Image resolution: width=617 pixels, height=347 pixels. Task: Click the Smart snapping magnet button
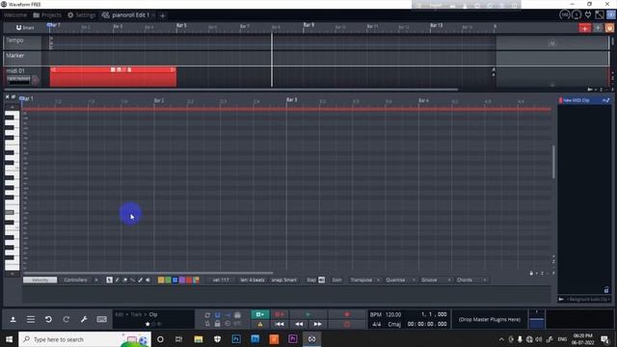[24, 28]
